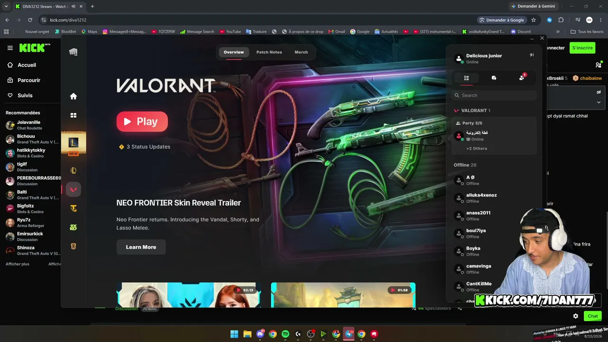Screen dimensions: 608x342
Task: Open the friends list tab icon
Action: 466,78
